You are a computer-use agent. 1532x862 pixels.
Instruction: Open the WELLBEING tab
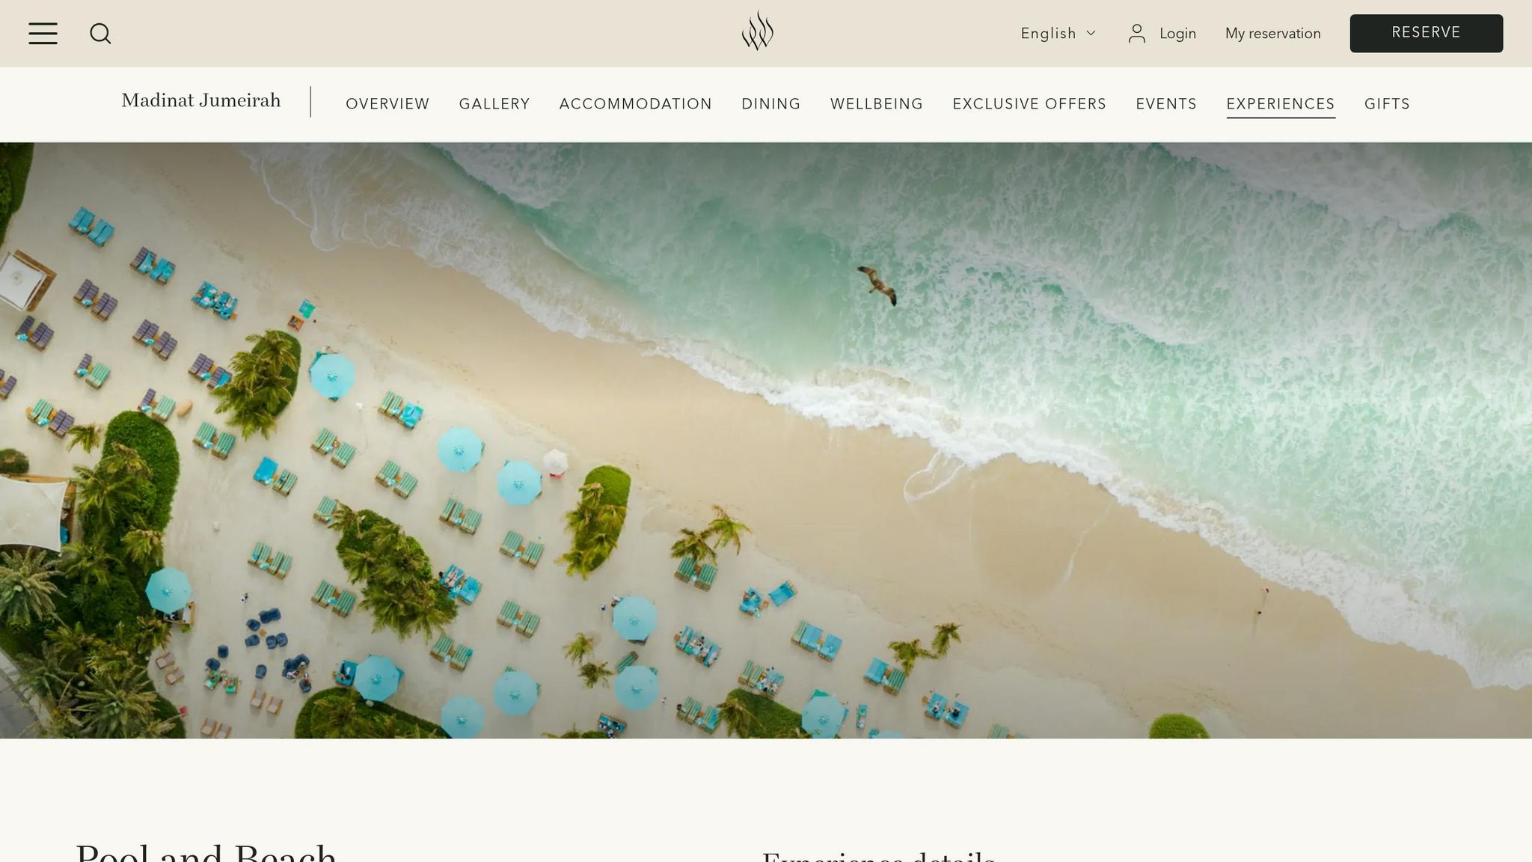(x=877, y=104)
